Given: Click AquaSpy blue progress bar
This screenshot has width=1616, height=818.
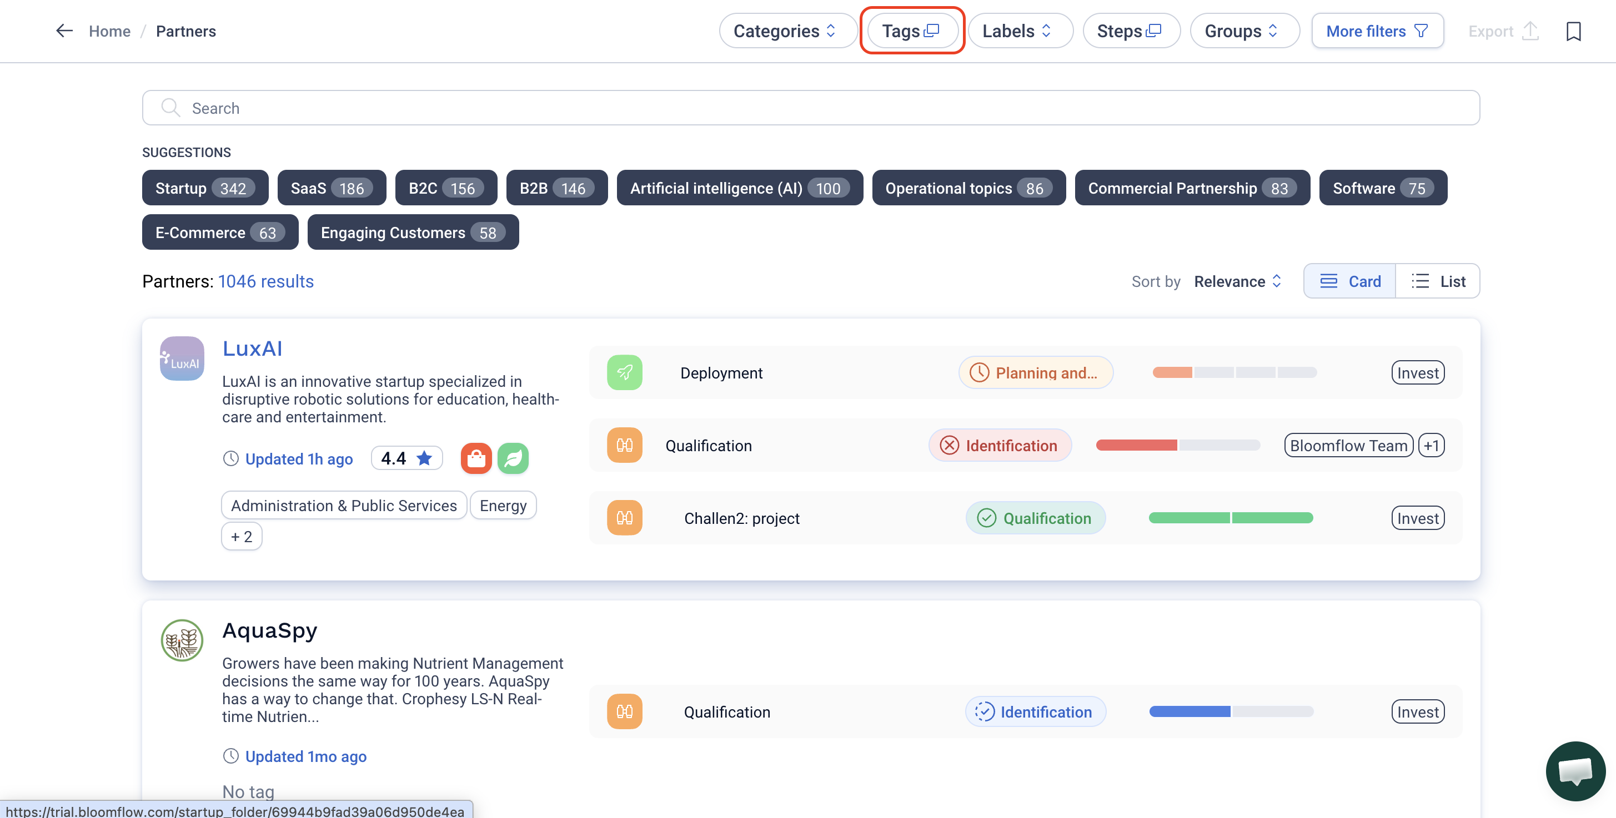Looking at the screenshot, I should (1231, 711).
